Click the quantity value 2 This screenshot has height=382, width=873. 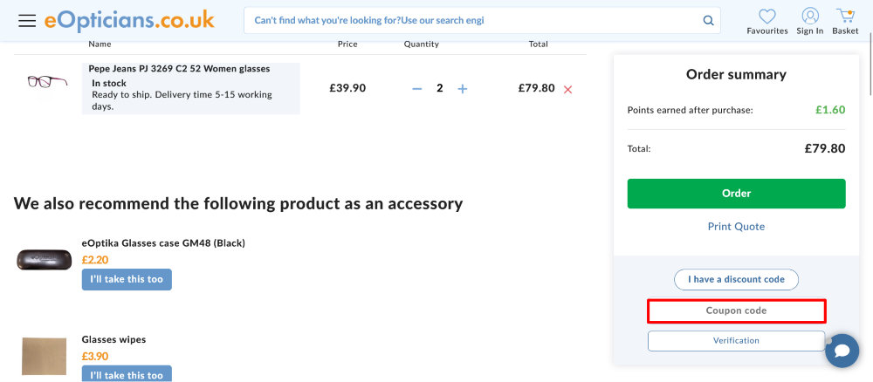click(x=440, y=88)
